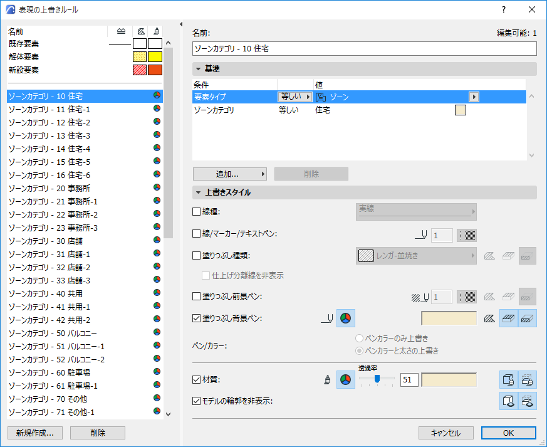547x447 pixels.
Task: Open the 実線 line type dropdown
Action: tap(416, 212)
